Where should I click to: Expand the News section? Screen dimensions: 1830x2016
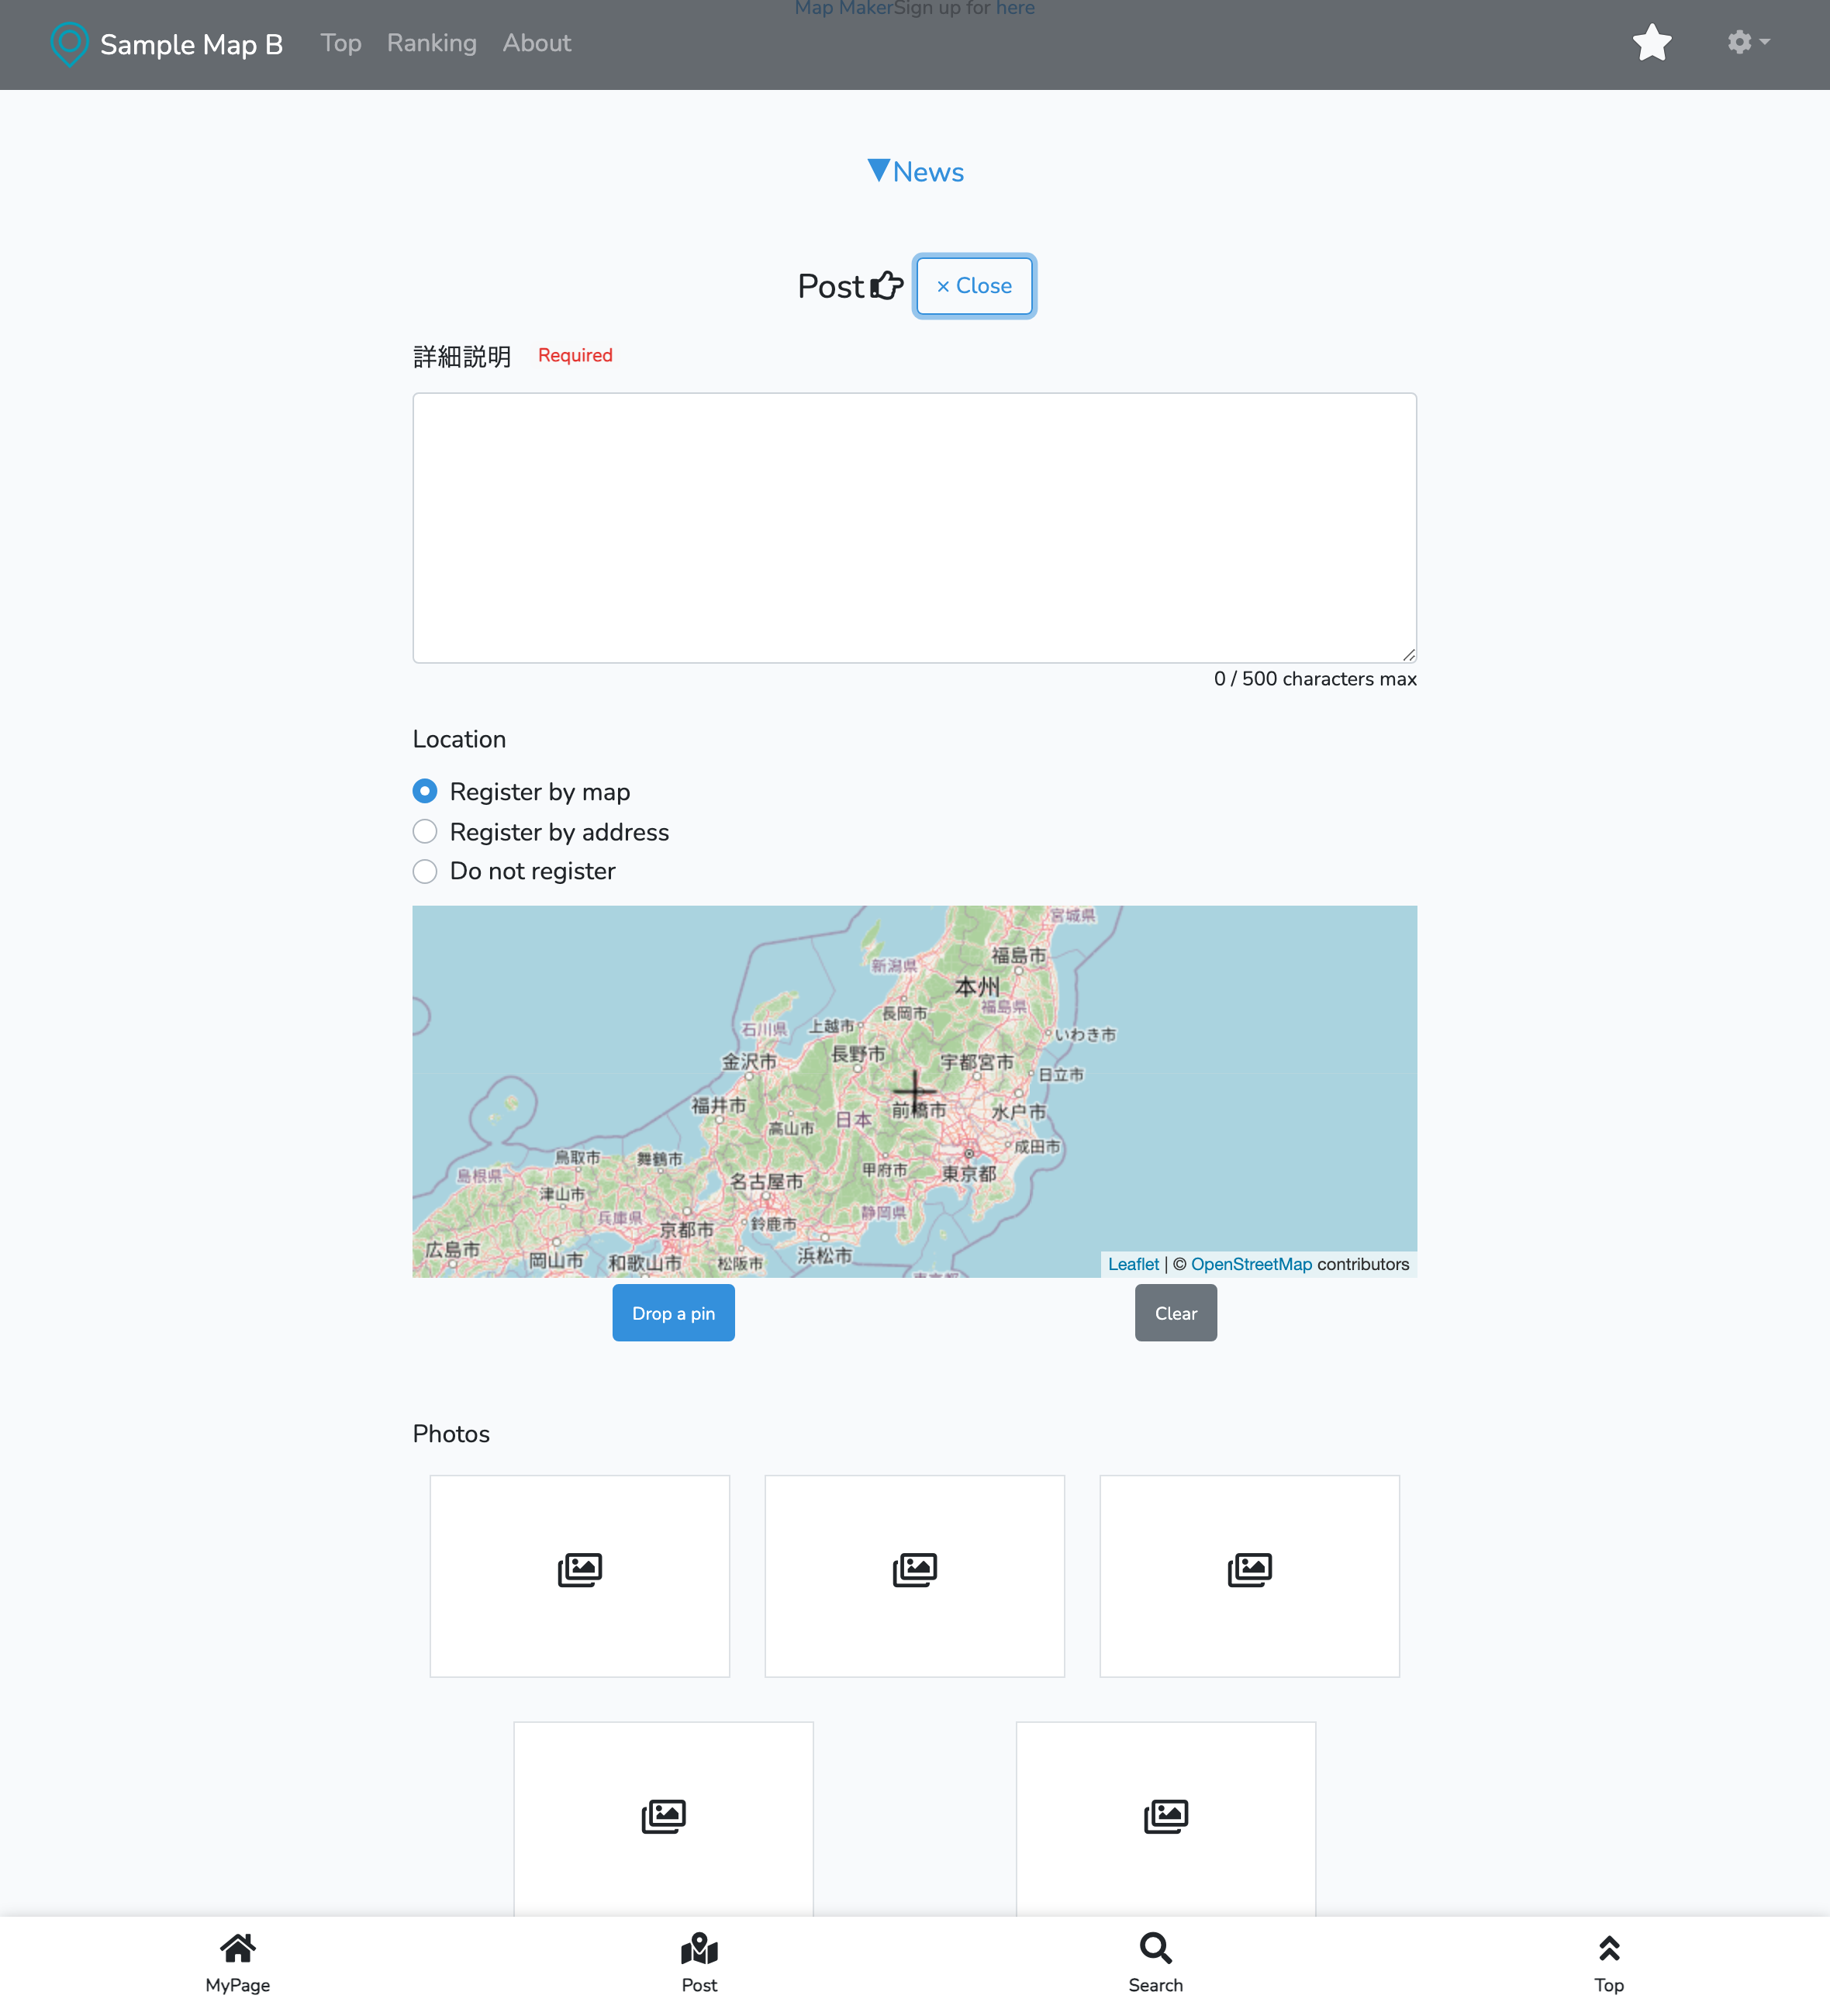[x=915, y=171]
